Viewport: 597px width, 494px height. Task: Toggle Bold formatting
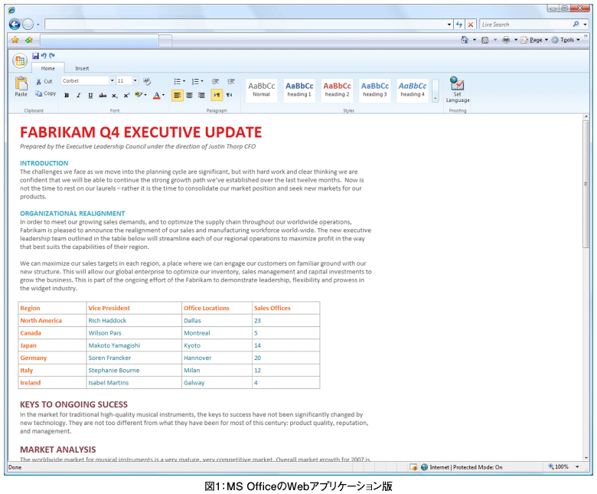pyautogui.click(x=67, y=95)
